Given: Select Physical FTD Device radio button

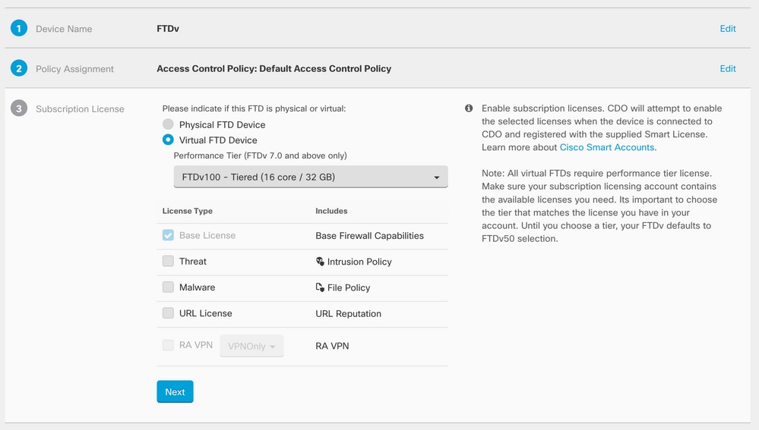Looking at the screenshot, I should [x=168, y=124].
